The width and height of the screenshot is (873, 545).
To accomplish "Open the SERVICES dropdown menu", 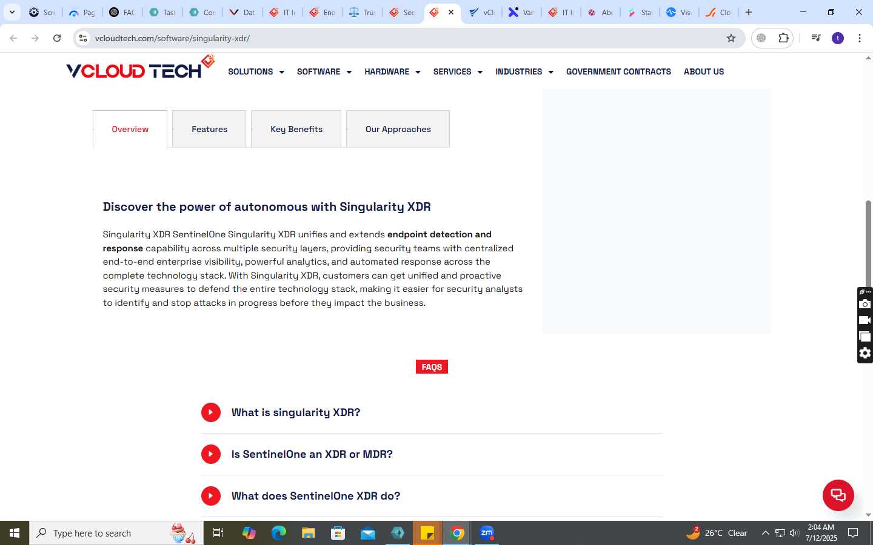I will 458,71.
